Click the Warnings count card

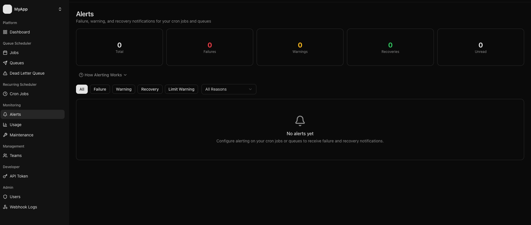tap(300, 47)
